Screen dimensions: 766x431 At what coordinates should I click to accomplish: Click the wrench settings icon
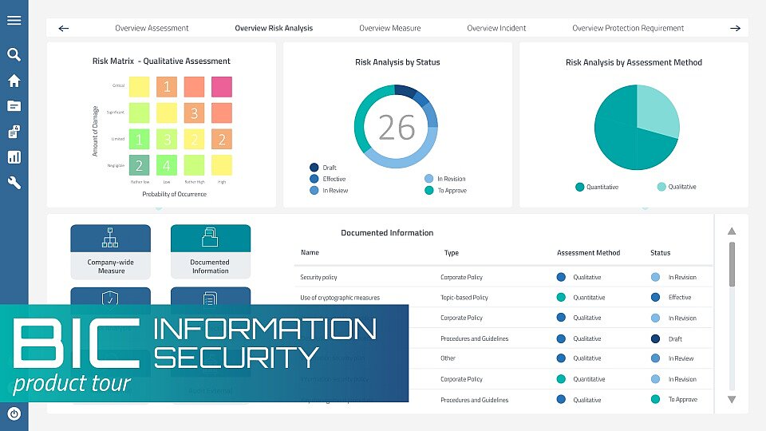[14, 183]
